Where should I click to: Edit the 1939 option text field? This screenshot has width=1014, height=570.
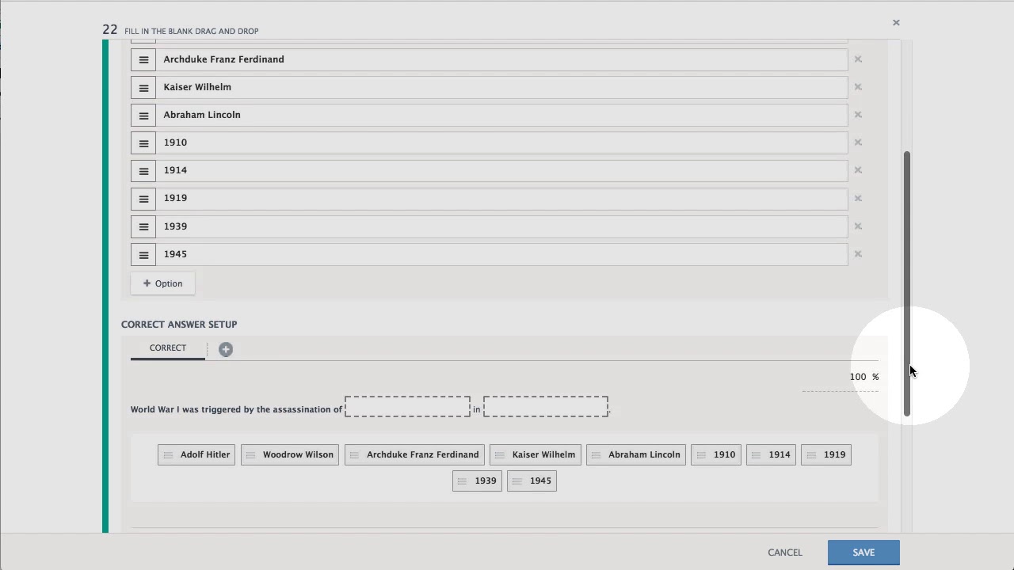(501, 226)
